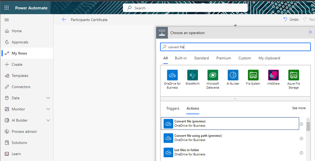Switch to the Built-in tab
Screen dimensions: 315x161
click(181, 58)
